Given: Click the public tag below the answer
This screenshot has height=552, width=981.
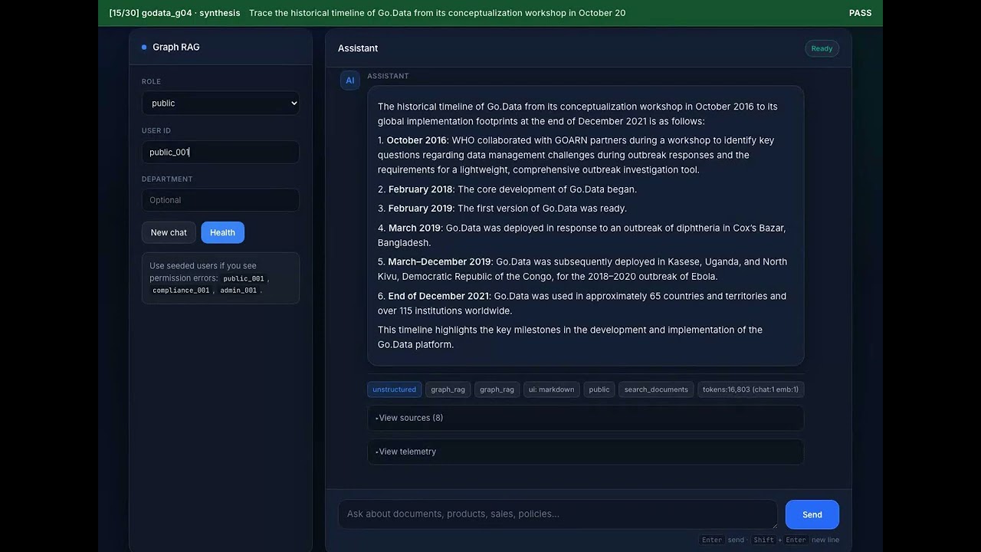Looking at the screenshot, I should (x=599, y=389).
